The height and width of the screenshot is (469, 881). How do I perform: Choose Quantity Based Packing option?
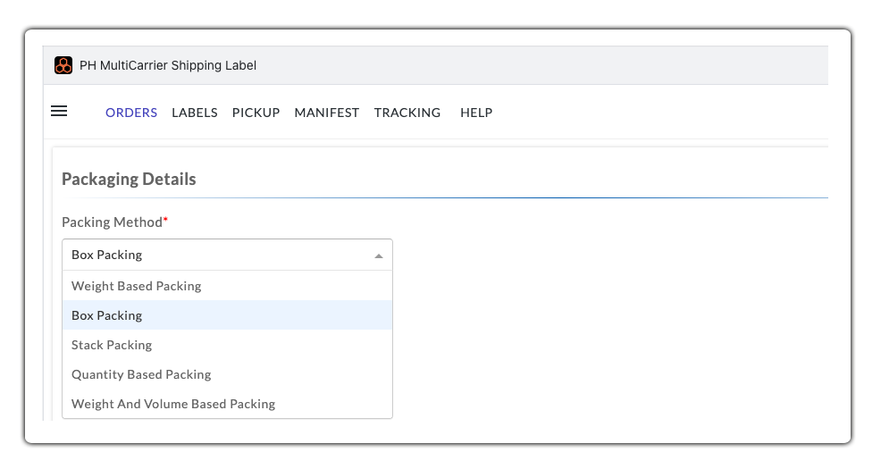[x=227, y=374]
